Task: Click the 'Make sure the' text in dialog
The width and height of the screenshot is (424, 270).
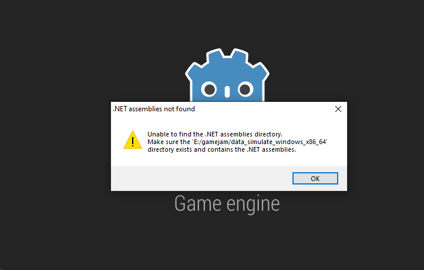Action: 169,142
